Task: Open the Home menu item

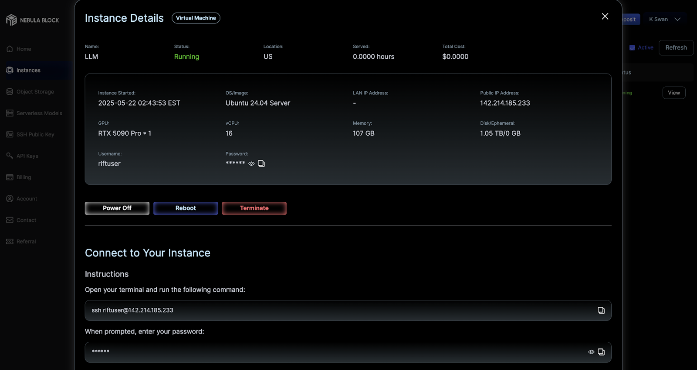Action: click(x=24, y=49)
